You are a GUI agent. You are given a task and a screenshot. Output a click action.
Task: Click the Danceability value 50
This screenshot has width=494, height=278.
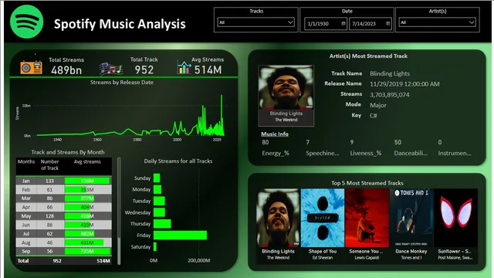point(398,142)
